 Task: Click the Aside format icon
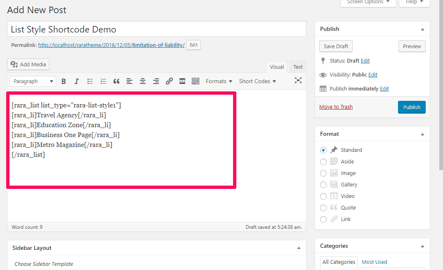(334, 161)
